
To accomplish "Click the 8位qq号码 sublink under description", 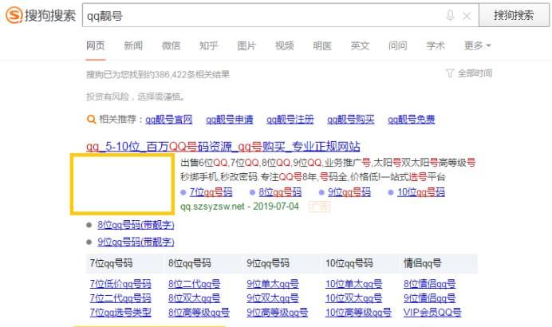I will [280, 192].
